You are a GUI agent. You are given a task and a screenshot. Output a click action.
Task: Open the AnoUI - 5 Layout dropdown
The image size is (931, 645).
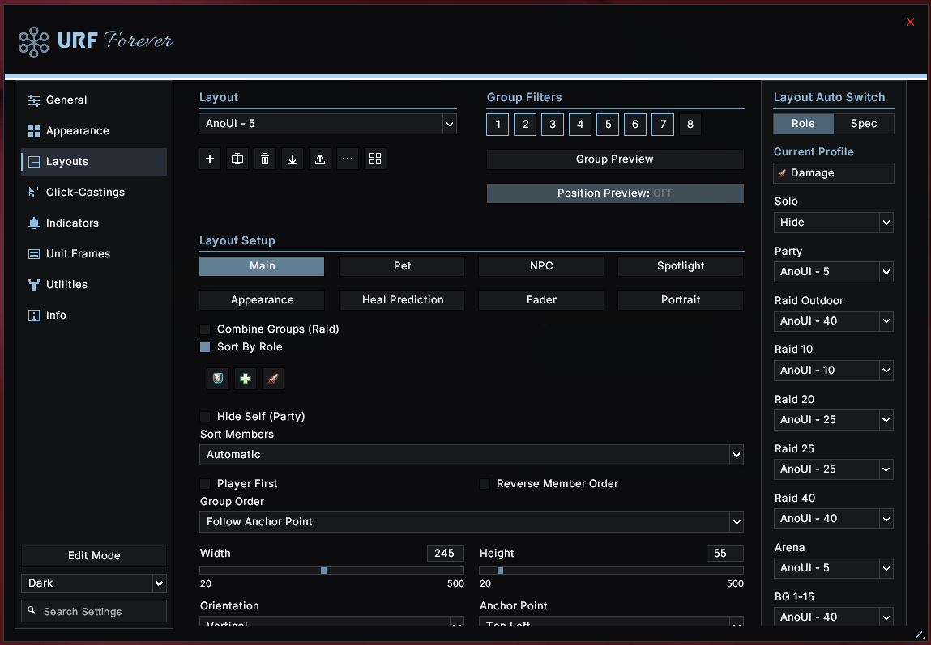(327, 124)
